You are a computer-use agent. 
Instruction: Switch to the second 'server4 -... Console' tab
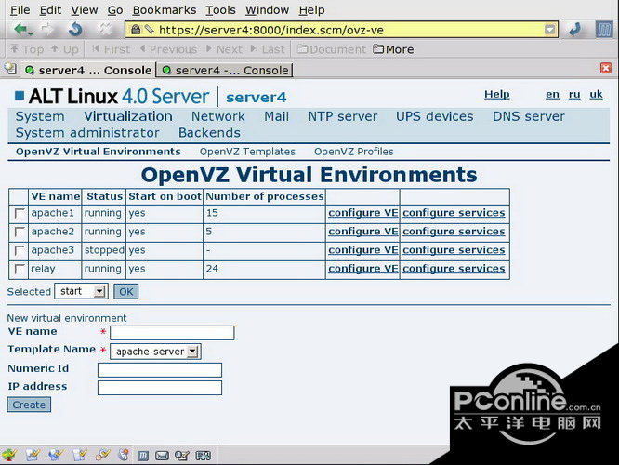click(x=224, y=70)
